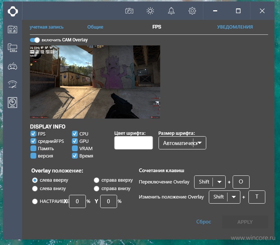Screen dimensions: 280x245
Task: Click the overlay preview game image
Action: (x=95, y=82)
